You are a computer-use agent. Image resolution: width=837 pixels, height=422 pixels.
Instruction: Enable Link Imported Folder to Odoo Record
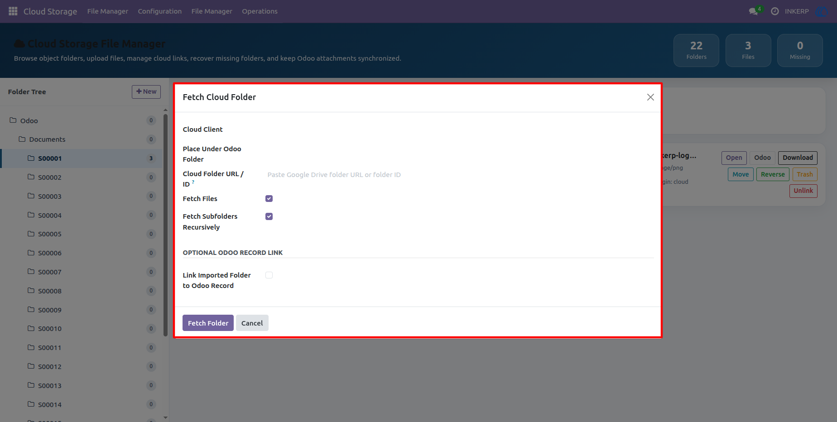tap(269, 275)
